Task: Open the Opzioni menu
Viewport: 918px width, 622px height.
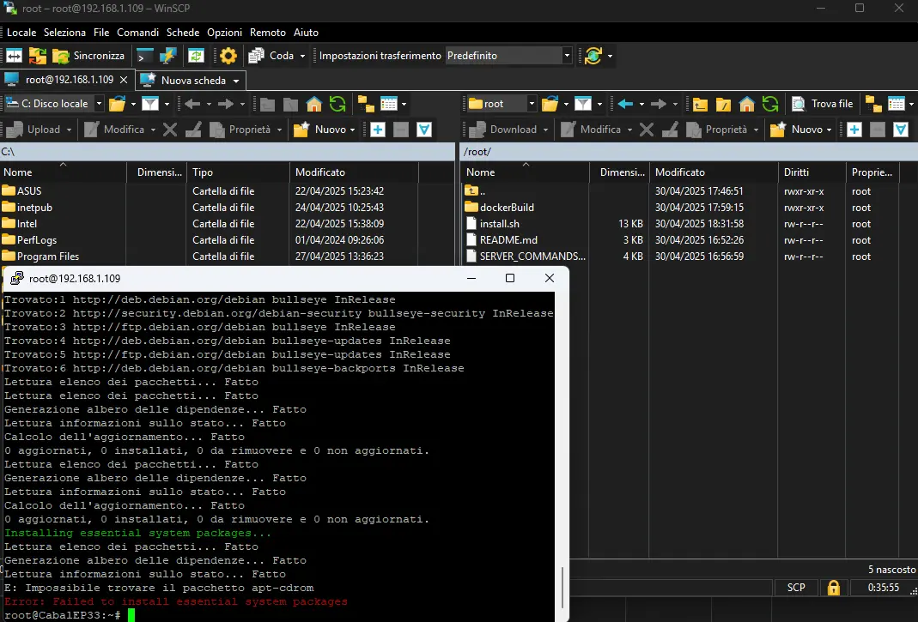Action: tap(224, 33)
